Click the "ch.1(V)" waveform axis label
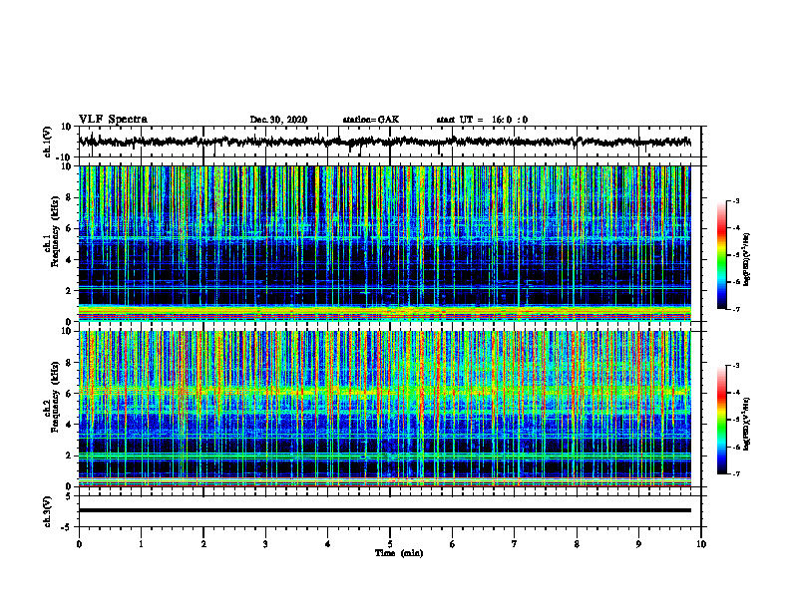790x610 pixels. tap(48, 142)
